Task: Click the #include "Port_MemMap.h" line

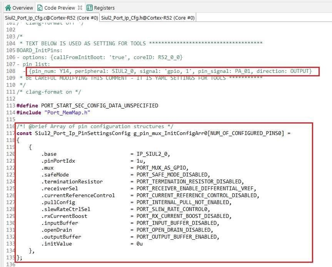Action: tap(53, 113)
